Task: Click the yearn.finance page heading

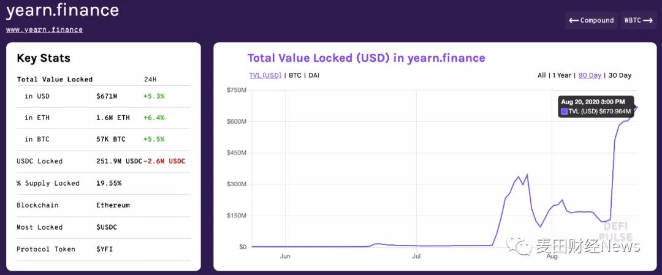Action: (x=63, y=10)
